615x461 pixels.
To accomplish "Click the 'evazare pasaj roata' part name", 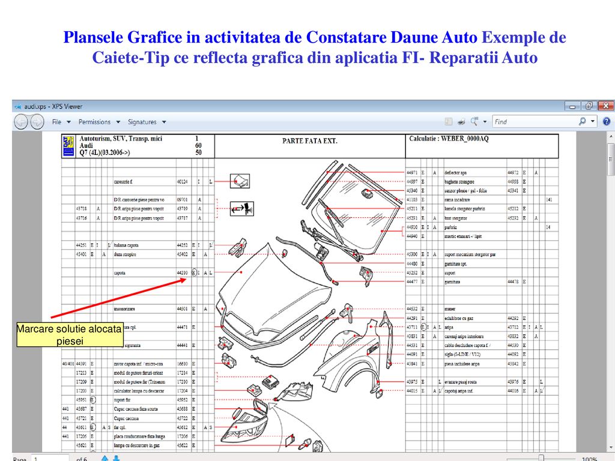I will [x=461, y=382].
